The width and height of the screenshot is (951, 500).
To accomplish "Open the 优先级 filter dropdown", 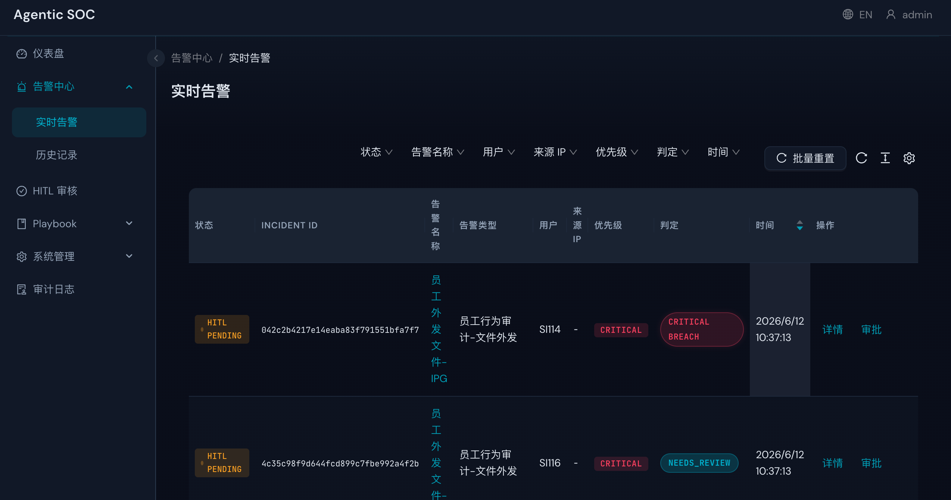I will pyautogui.click(x=617, y=152).
